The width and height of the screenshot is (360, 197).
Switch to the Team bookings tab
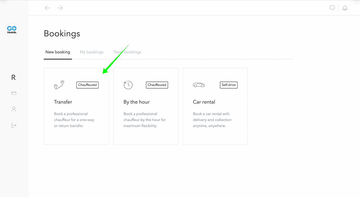[127, 52]
